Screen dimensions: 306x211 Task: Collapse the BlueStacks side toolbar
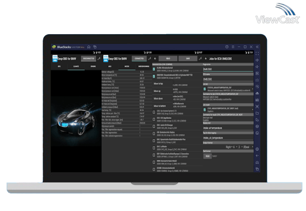pyautogui.click(x=257, y=47)
